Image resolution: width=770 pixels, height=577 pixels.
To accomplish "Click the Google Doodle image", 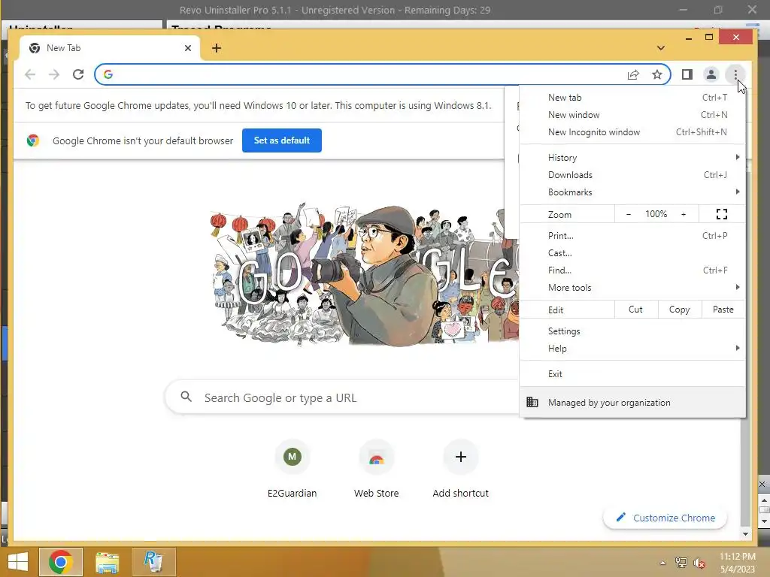I will [365, 275].
